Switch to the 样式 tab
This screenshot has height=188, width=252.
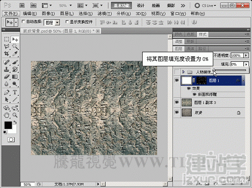point(202,35)
